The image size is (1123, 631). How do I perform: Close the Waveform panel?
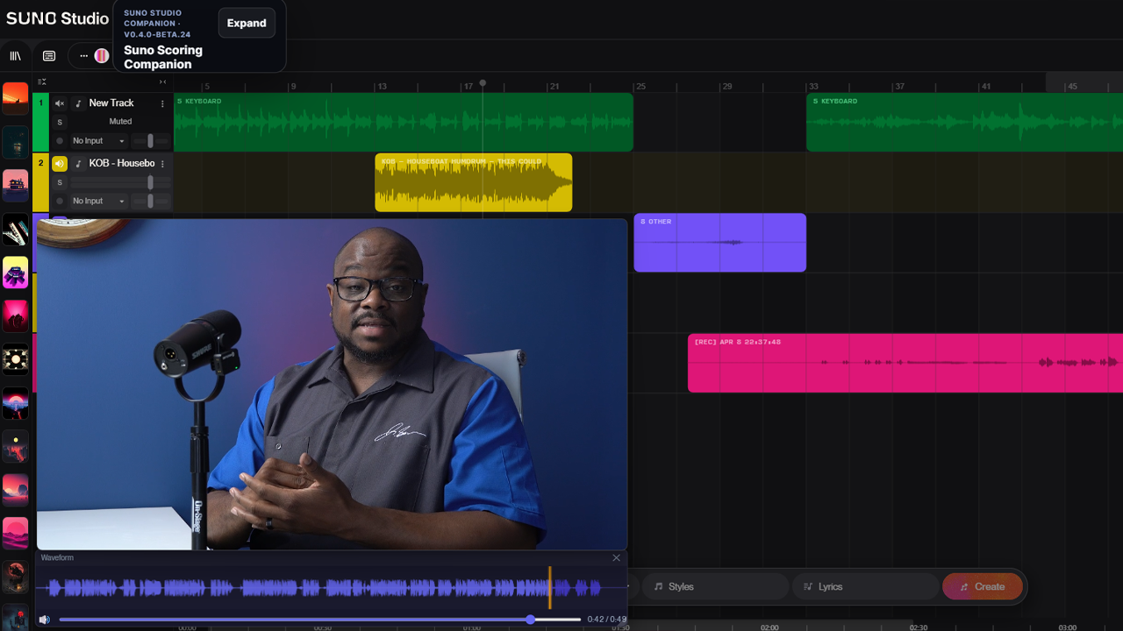[x=616, y=558]
